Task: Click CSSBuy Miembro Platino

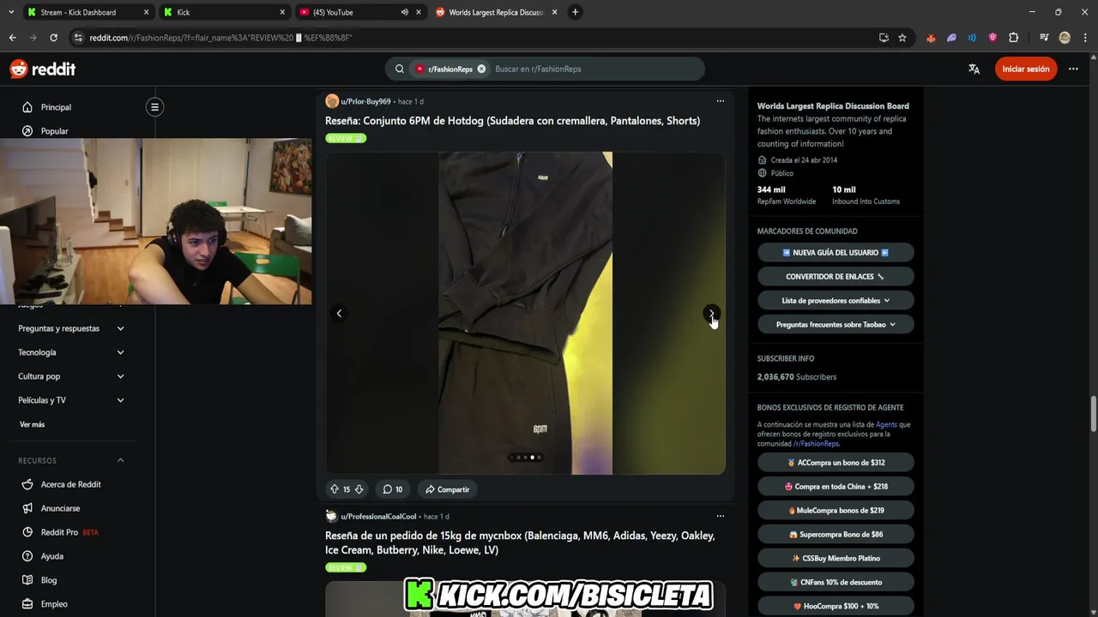Action: (836, 559)
